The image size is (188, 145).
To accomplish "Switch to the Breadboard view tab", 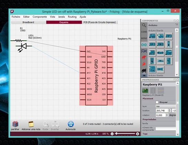I will (29, 22).
